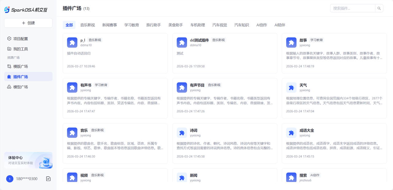The height and width of the screenshot is (190, 393).
Task: Click the search magnifier icon button
Action: point(379,8)
